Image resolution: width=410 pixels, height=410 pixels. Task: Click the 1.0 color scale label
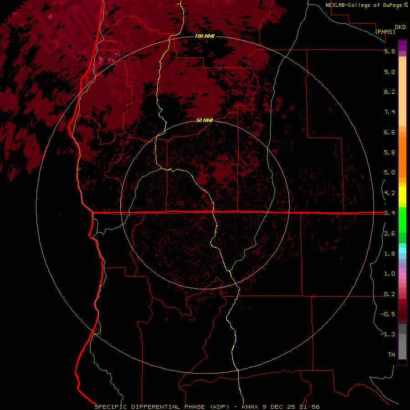pos(389,274)
